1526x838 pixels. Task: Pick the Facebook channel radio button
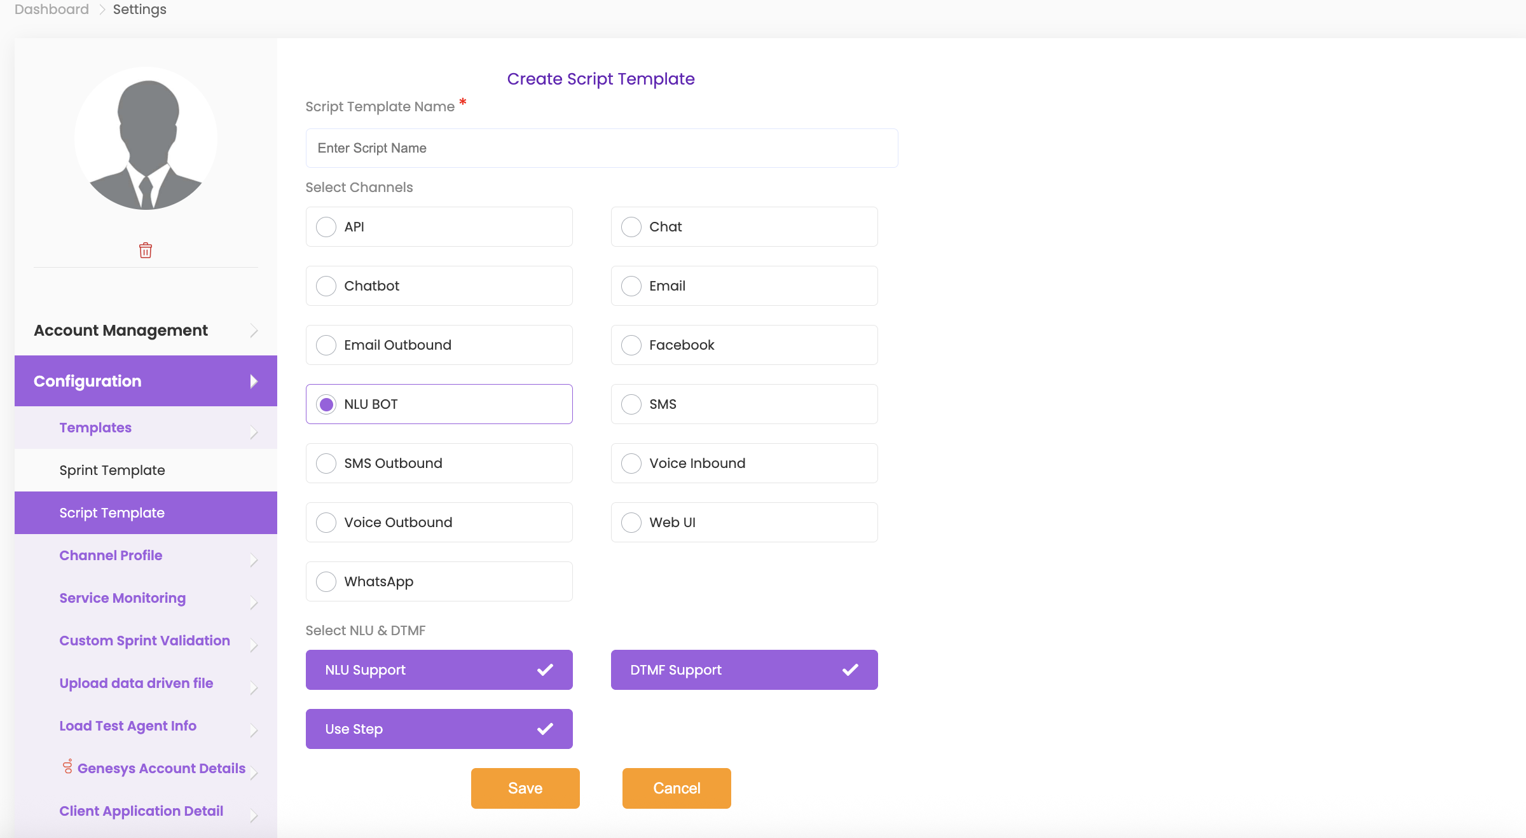(631, 345)
